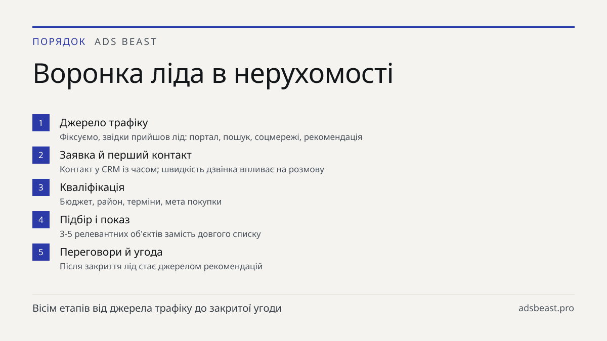Image resolution: width=607 pixels, height=341 pixels.
Task: Select the 'Джерело трафіку' step title
Action: [104, 123]
